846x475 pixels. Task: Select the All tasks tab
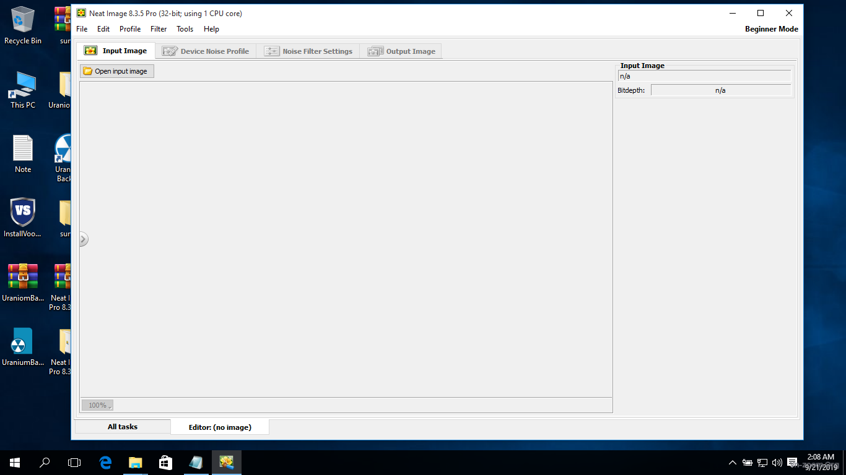click(x=123, y=427)
